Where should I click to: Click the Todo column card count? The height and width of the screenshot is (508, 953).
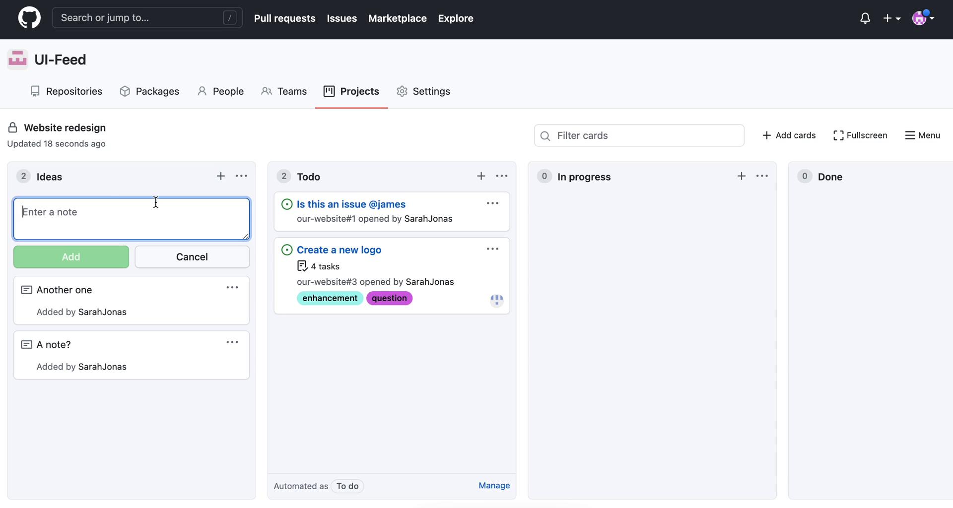pyautogui.click(x=284, y=176)
